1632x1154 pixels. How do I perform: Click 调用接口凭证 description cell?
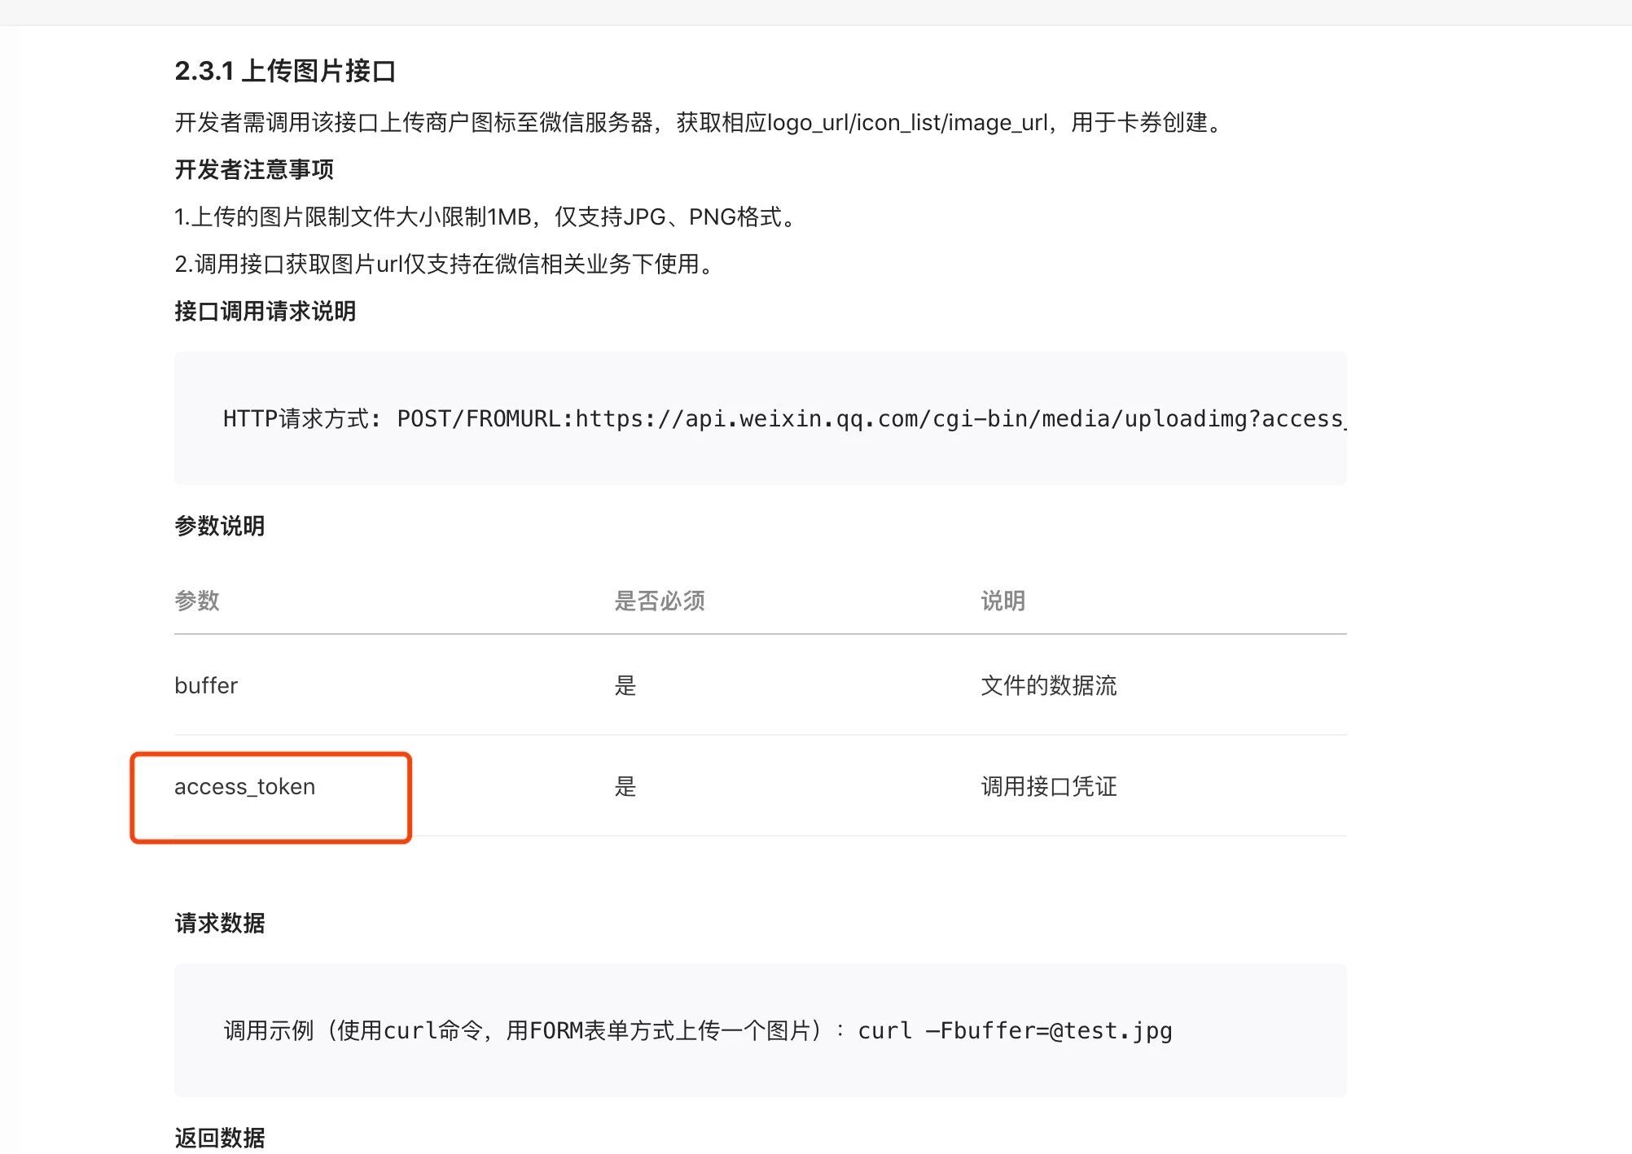coord(1048,787)
